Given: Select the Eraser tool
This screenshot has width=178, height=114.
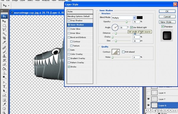Looking at the screenshot, I should coord(4,65).
